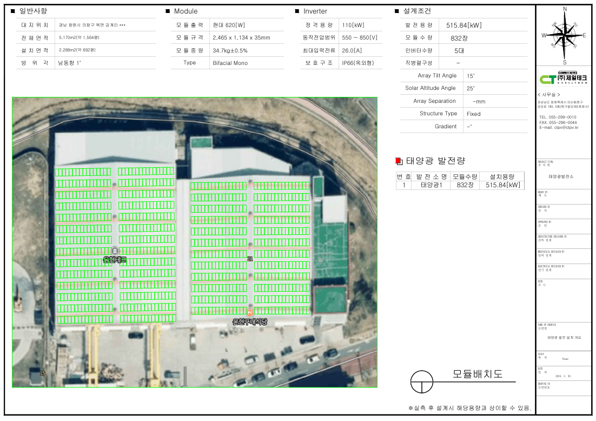Select the 현대 620[W] 모듈출력 value

229,25
